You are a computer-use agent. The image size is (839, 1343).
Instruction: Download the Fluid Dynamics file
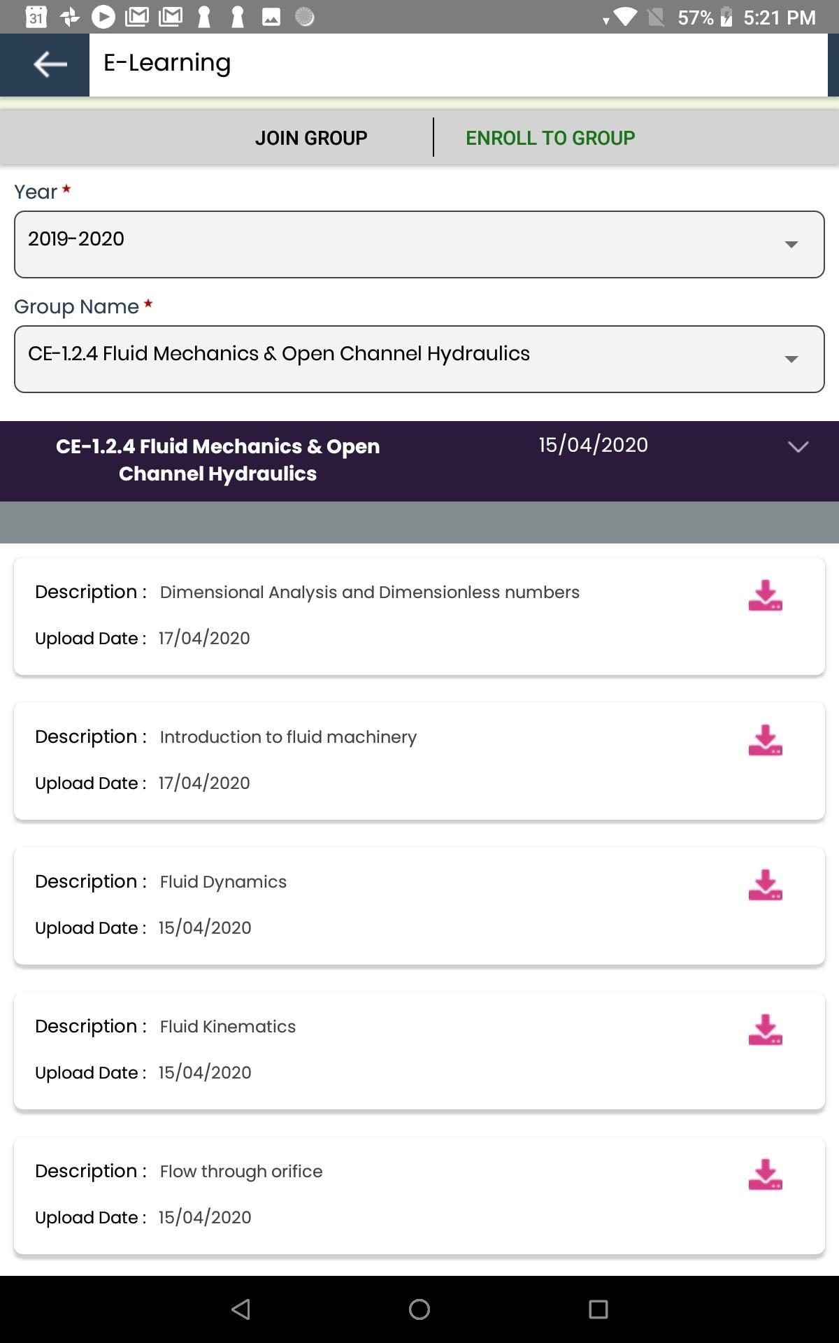coord(765,886)
